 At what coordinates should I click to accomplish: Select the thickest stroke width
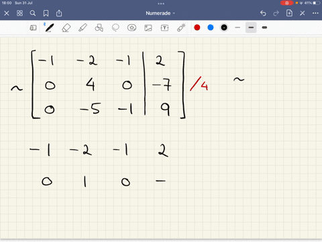point(264,28)
